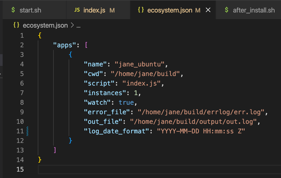Image resolution: width=281 pixels, height=178 pixels.
Task: Click the JS icon on index.js tab
Action: (77, 10)
